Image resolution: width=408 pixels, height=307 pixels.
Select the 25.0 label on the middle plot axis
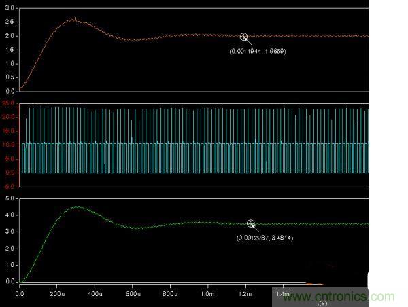pos(9,103)
